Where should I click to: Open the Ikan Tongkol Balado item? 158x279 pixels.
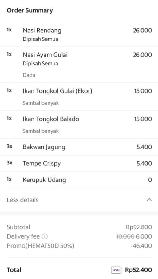point(79,125)
